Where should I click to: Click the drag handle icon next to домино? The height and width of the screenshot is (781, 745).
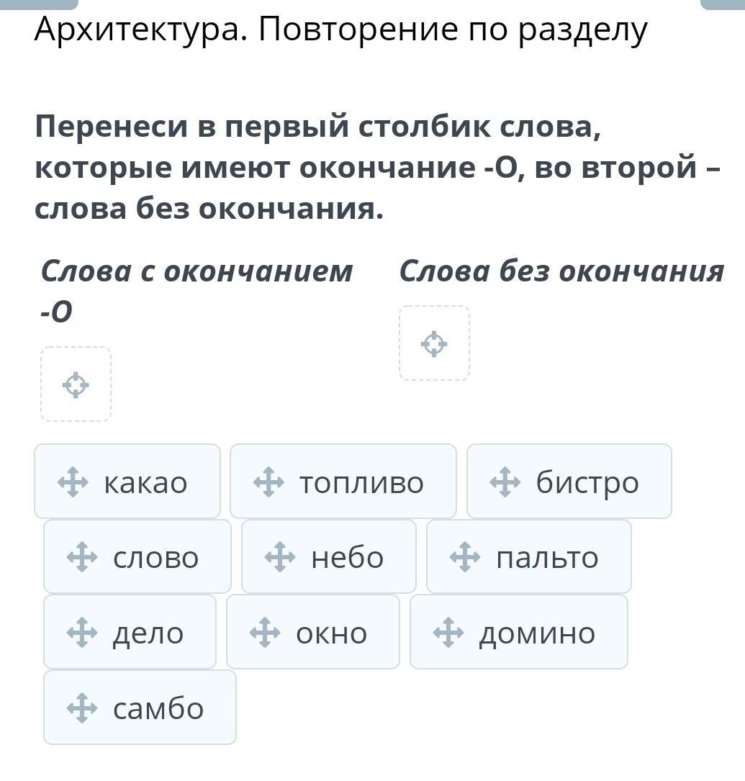[448, 633]
